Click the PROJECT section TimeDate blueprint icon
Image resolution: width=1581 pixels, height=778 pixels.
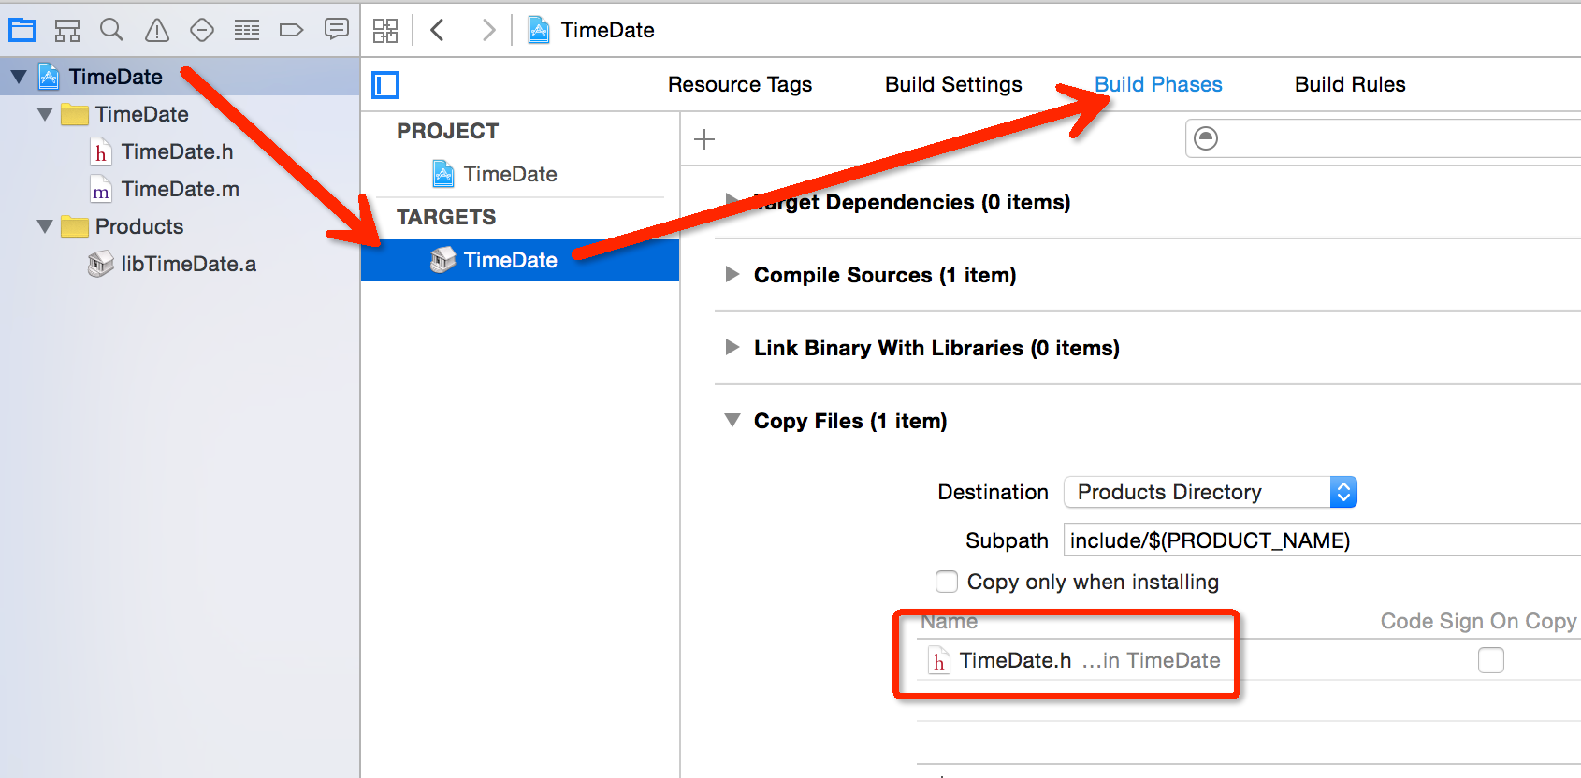443,174
